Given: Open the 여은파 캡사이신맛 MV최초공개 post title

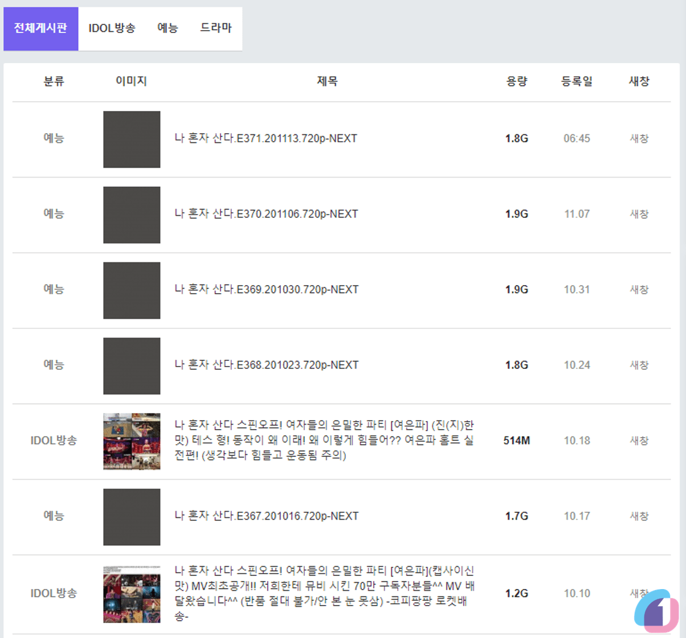Looking at the screenshot, I should click(325, 593).
